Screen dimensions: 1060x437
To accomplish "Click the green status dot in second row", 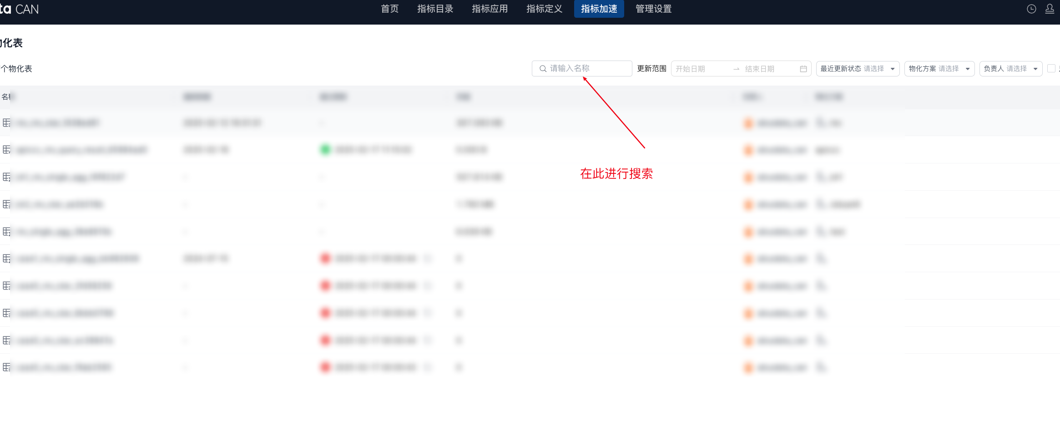I will 325,150.
